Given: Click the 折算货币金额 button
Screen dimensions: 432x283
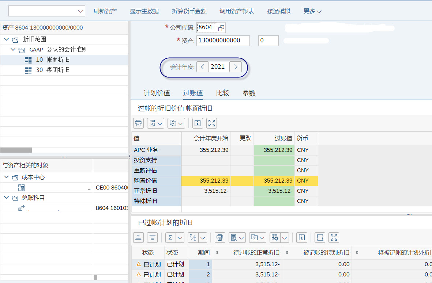Looking at the screenshot, I should [189, 11].
